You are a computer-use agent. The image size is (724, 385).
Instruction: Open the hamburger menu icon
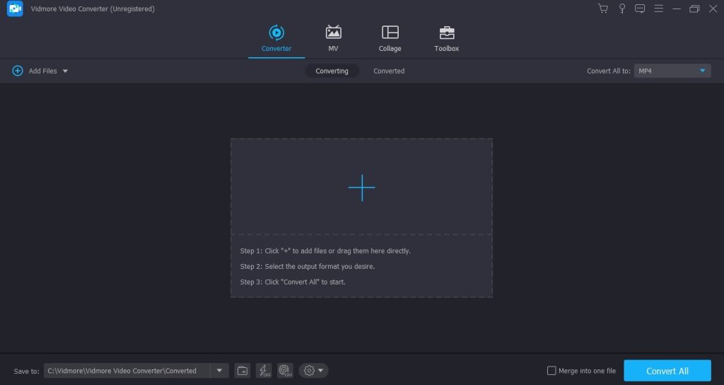pos(658,8)
